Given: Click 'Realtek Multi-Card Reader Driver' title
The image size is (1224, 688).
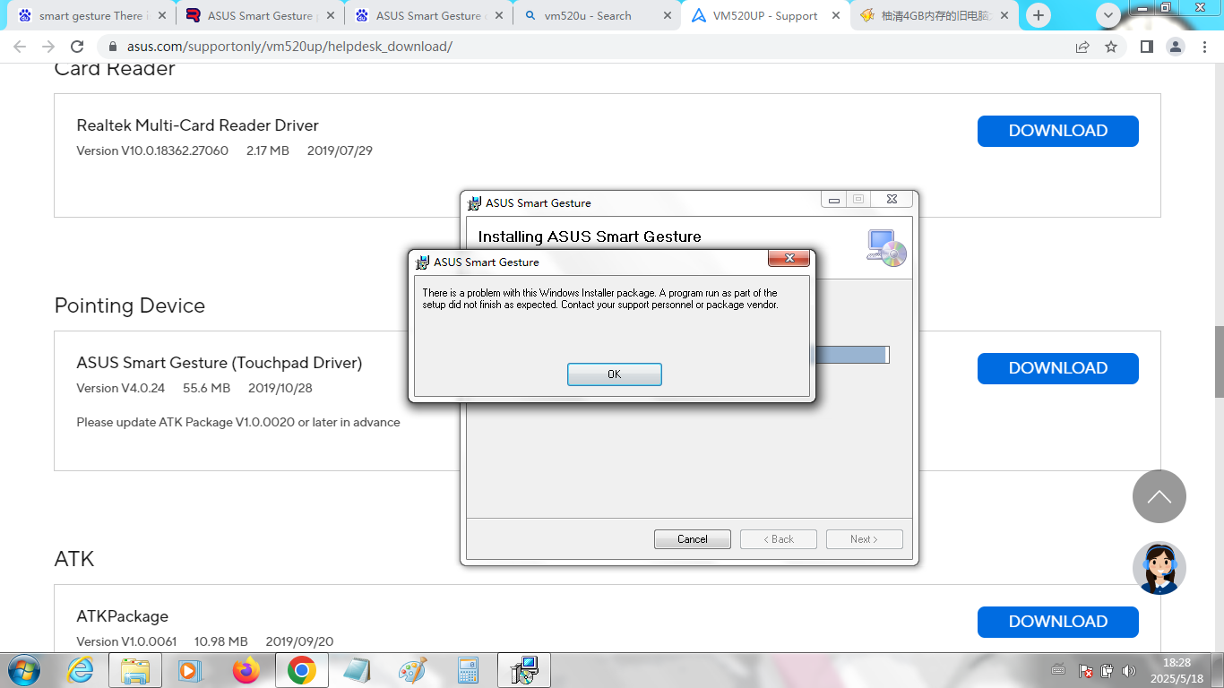Looking at the screenshot, I should (197, 125).
